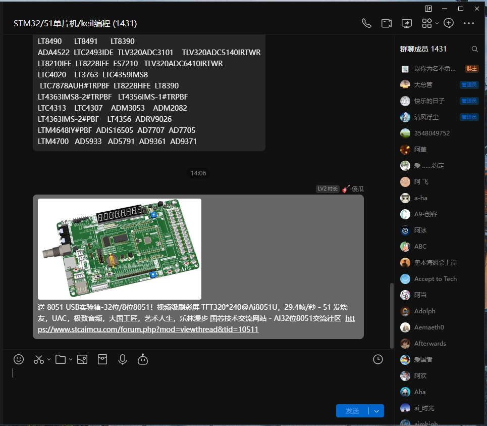Open chat history via the clock icon

pos(377,359)
